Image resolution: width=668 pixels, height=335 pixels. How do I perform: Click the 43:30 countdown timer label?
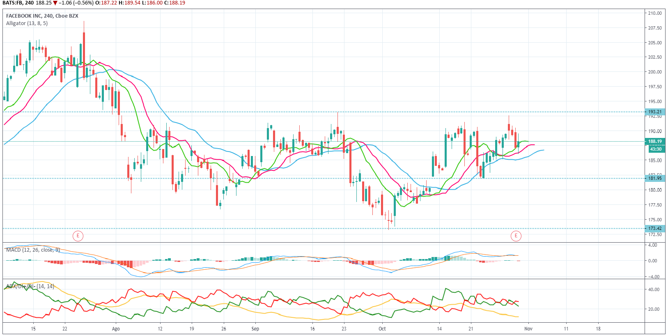coord(656,149)
